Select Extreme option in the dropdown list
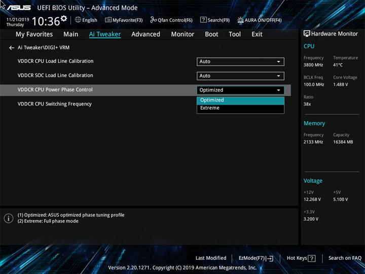 240,108
